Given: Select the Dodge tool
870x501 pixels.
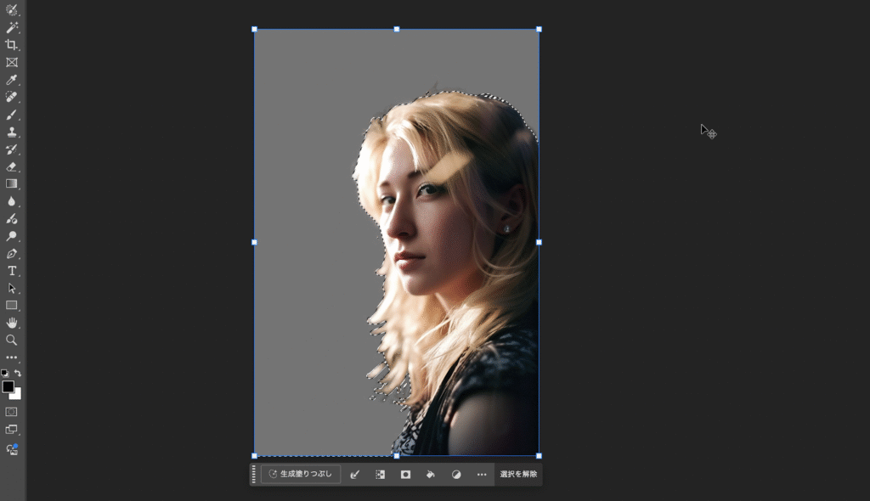Looking at the screenshot, I should point(11,236).
